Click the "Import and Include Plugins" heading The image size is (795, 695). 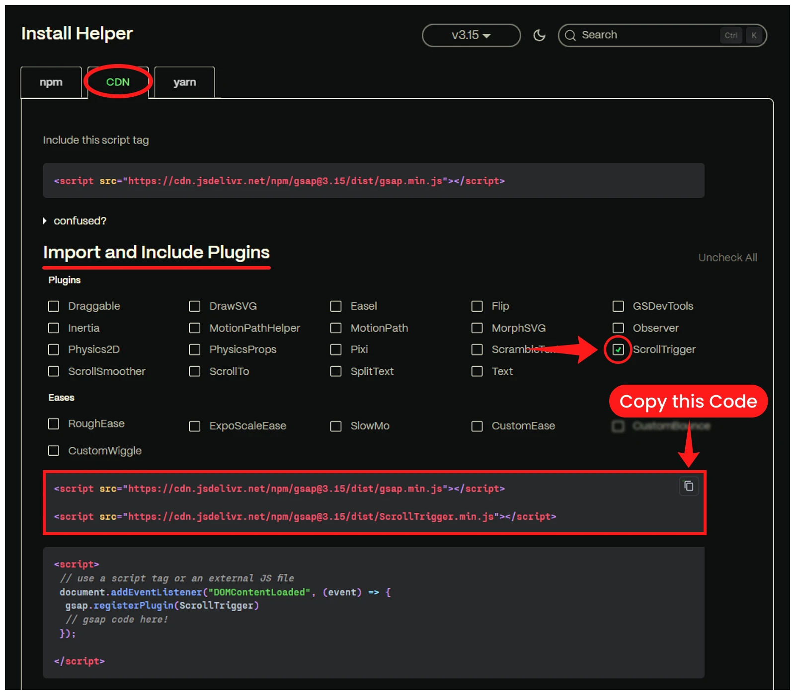[157, 252]
